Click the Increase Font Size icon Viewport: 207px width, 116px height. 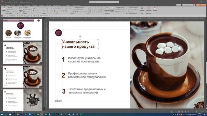pyautogui.click(x=52, y=8)
